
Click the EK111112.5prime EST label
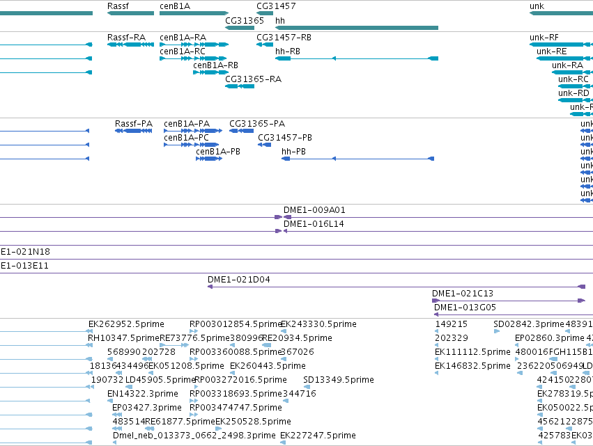472,352
